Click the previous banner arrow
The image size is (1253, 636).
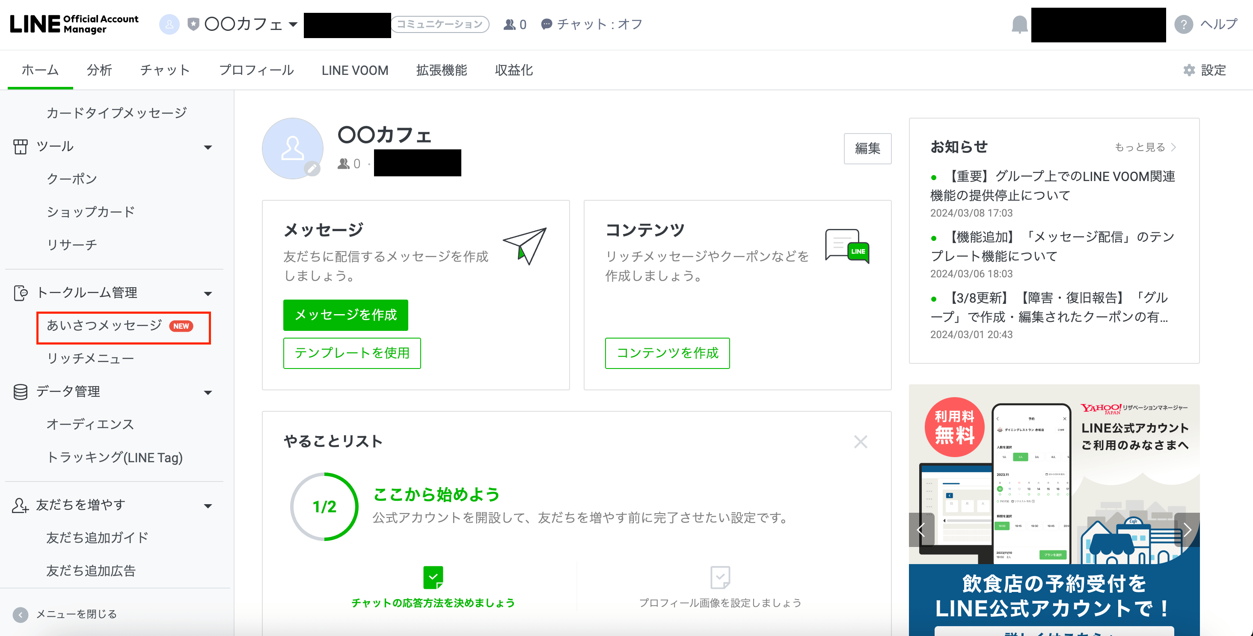[x=921, y=529]
